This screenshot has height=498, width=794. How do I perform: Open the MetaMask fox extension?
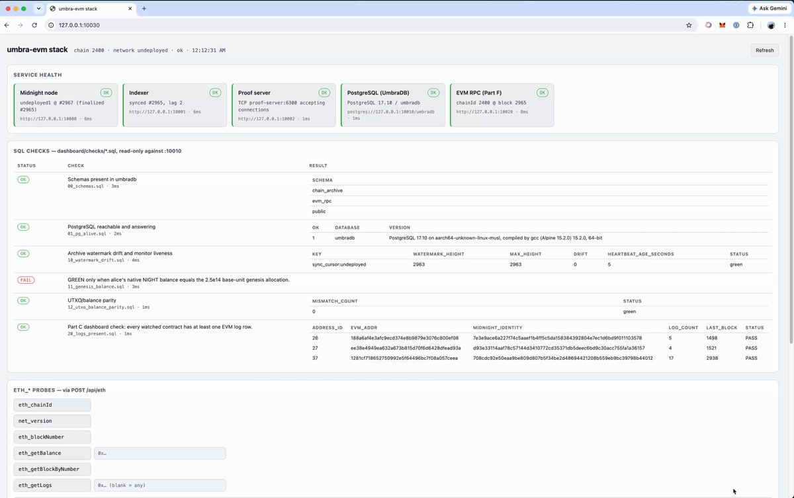tap(723, 25)
